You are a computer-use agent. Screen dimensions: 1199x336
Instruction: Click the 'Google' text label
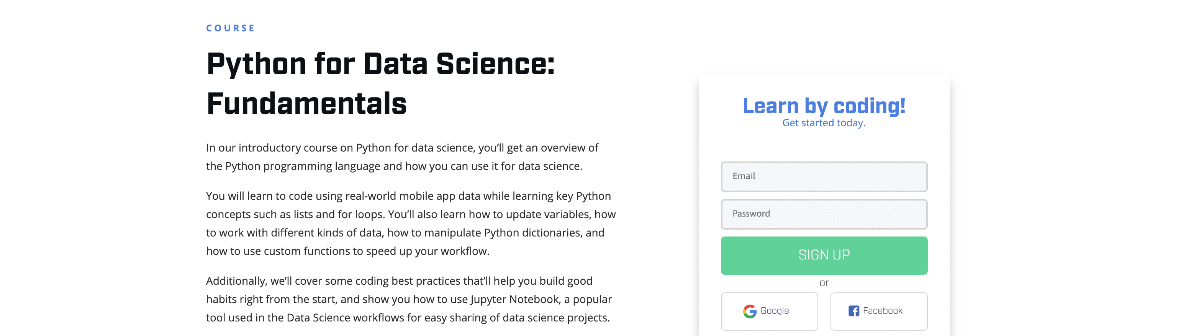click(x=775, y=310)
